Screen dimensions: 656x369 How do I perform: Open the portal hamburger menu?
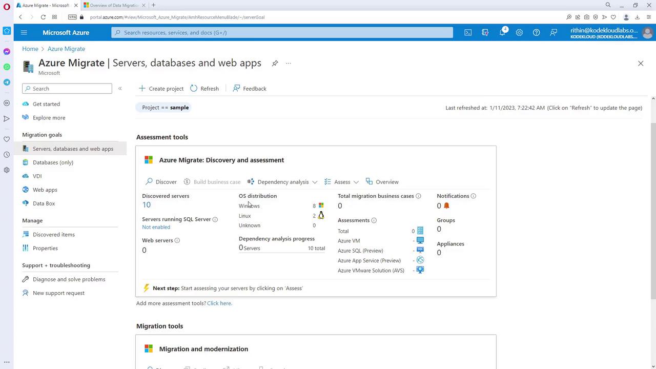pos(24,32)
